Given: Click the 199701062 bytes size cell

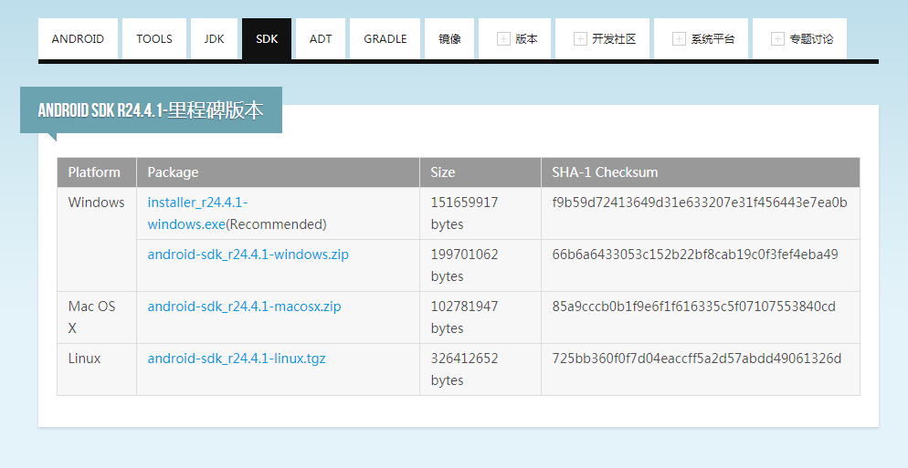Looking at the screenshot, I should (x=480, y=265).
